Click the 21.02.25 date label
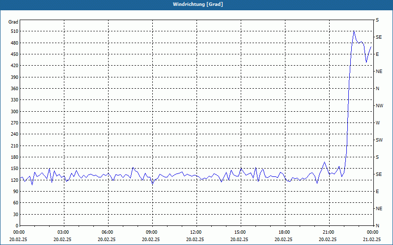This screenshot has width=393, height=245. [x=372, y=239]
